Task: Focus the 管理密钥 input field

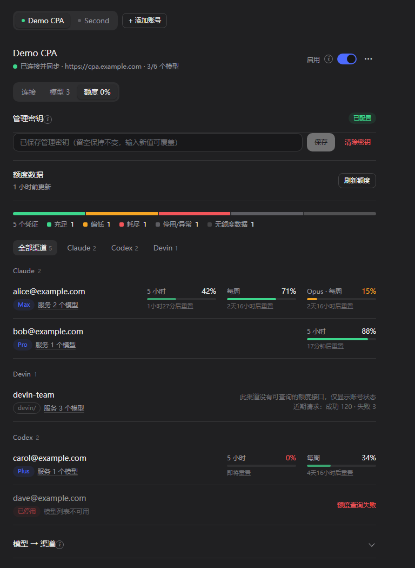Action: click(x=158, y=142)
